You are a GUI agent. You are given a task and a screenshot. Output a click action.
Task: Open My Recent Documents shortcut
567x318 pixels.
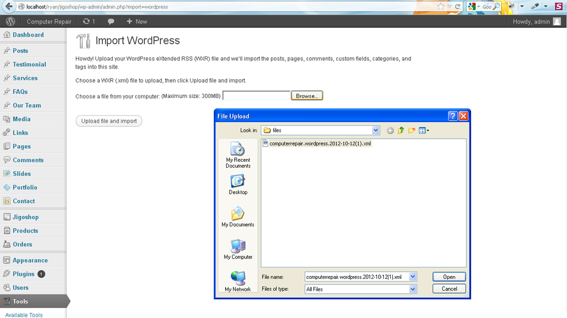coord(238,155)
